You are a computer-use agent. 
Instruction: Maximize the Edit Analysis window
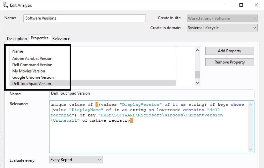(241, 5)
